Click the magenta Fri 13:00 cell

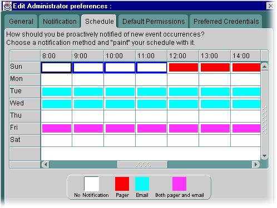tap(215, 129)
